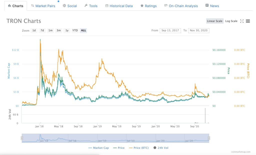Set zoom to 7d
Viewport: 256px width, 155px height.
[42, 30]
